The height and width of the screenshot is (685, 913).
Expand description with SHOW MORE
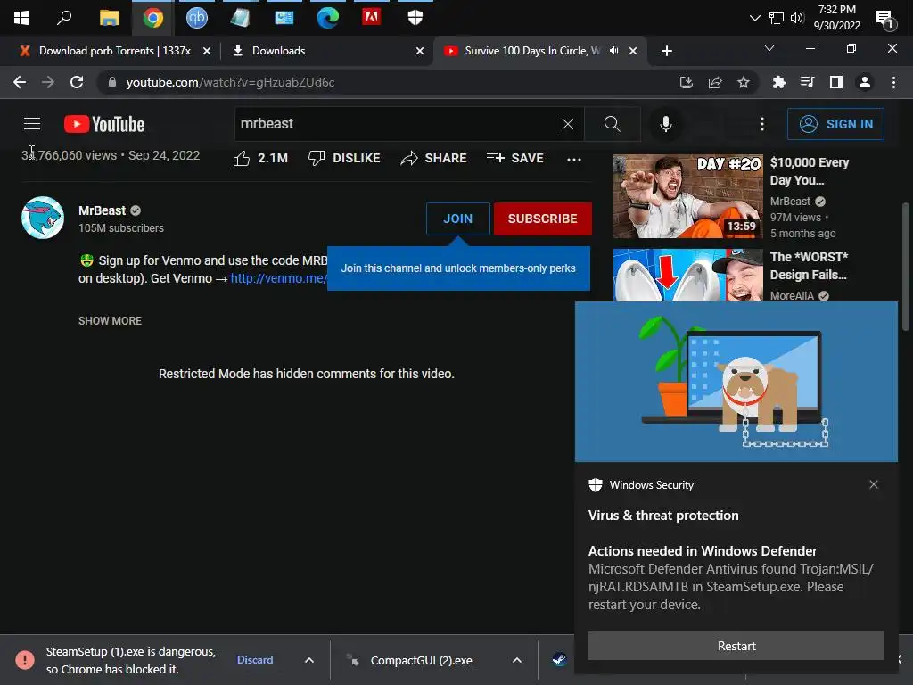click(x=110, y=321)
